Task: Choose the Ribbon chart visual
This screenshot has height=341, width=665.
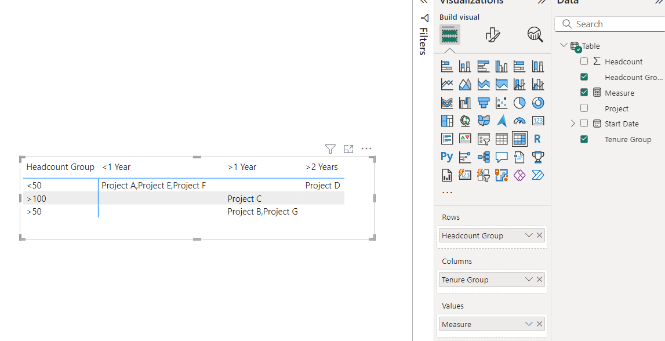Action: [447, 103]
